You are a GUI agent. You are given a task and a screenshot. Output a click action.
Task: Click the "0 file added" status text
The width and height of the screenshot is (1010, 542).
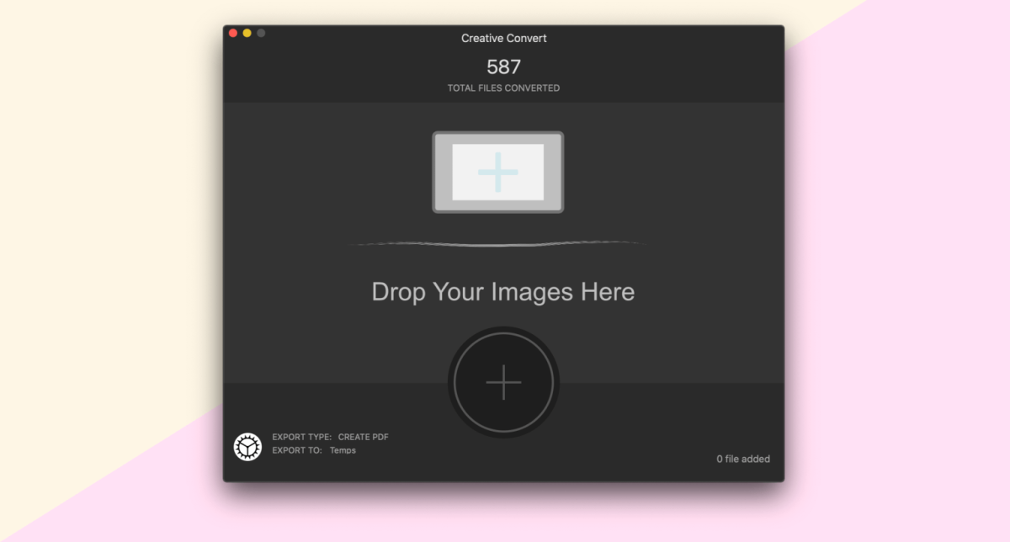(742, 459)
